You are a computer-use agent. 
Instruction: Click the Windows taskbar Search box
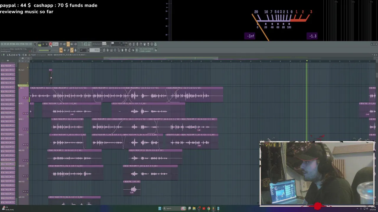175,208
